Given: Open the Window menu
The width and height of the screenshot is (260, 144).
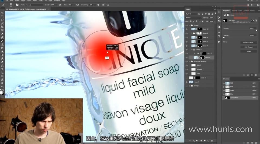Looking at the screenshot, I should [57, 1].
